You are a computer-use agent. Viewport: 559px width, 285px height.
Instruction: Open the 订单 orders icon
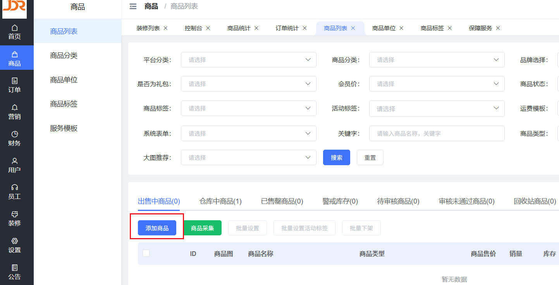pyautogui.click(x=15, y=81)
